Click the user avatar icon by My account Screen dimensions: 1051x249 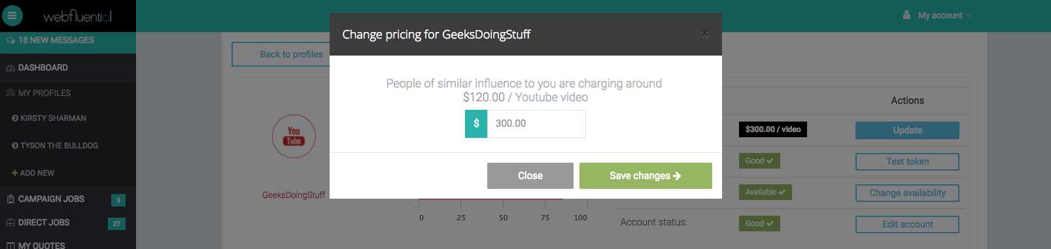pyautogui.click(x=906, y=14)
